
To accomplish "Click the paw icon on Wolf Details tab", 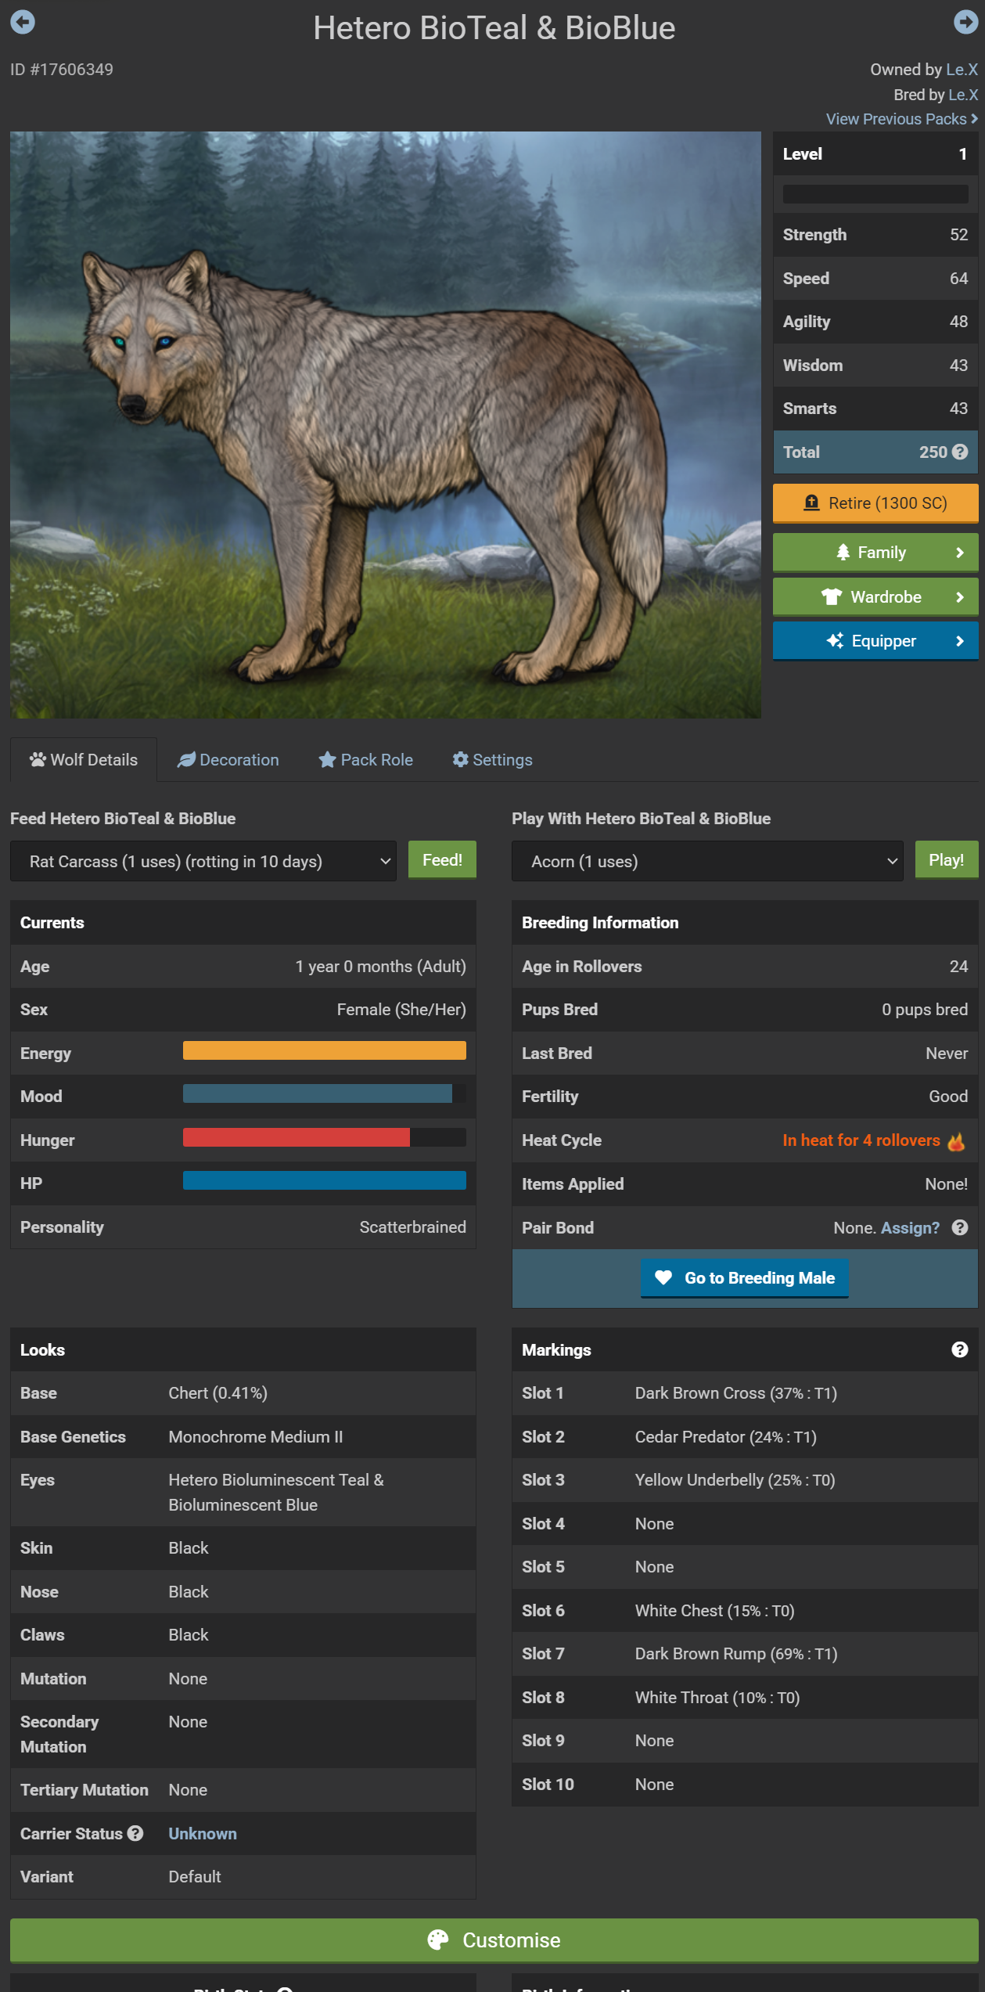I will 38,759.
